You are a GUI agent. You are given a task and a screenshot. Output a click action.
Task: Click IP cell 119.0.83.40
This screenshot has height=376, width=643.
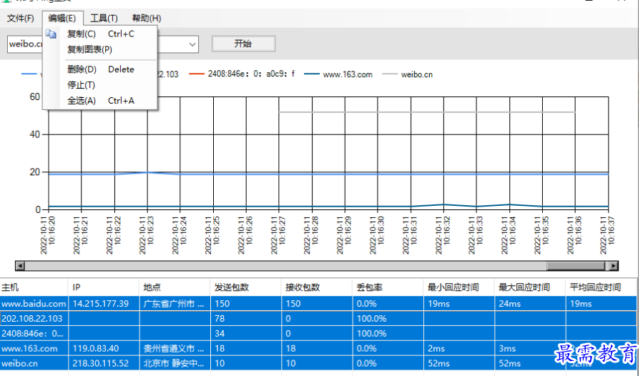[104, 349]
